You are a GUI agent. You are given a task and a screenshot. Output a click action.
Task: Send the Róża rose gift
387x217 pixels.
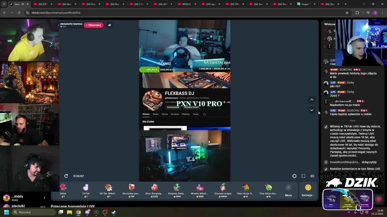point(63,190)
